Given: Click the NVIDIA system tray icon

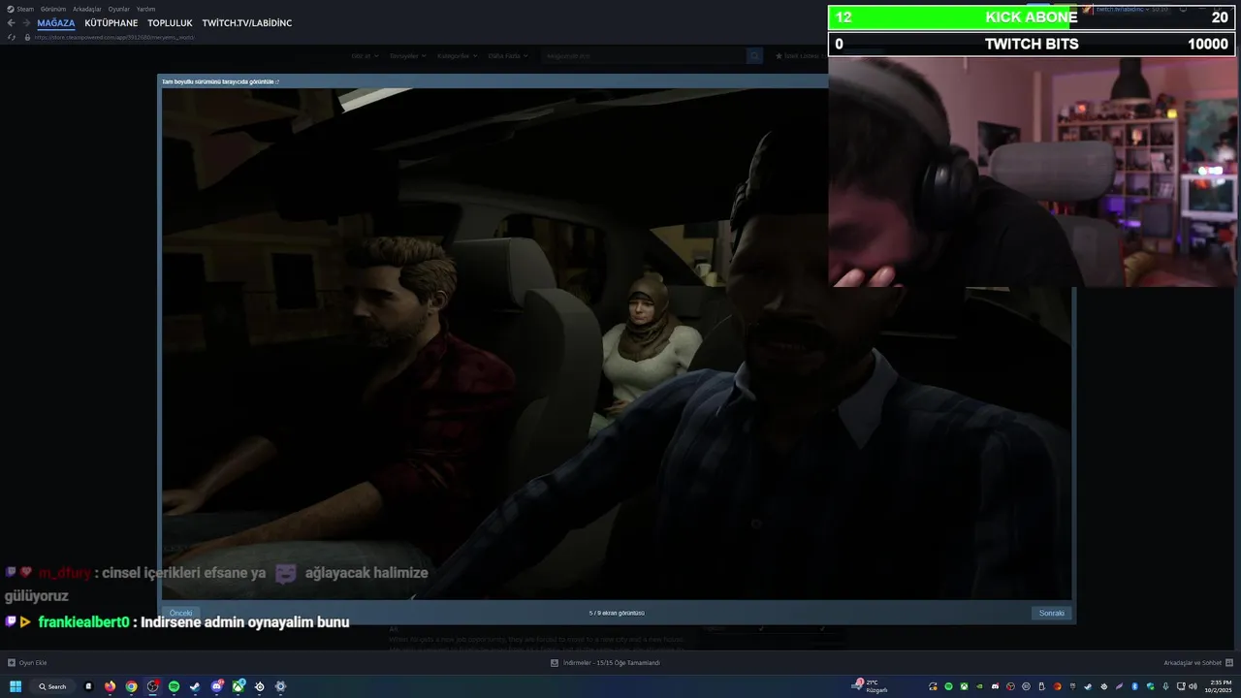Looking at the screenshot, I should 979,686.
